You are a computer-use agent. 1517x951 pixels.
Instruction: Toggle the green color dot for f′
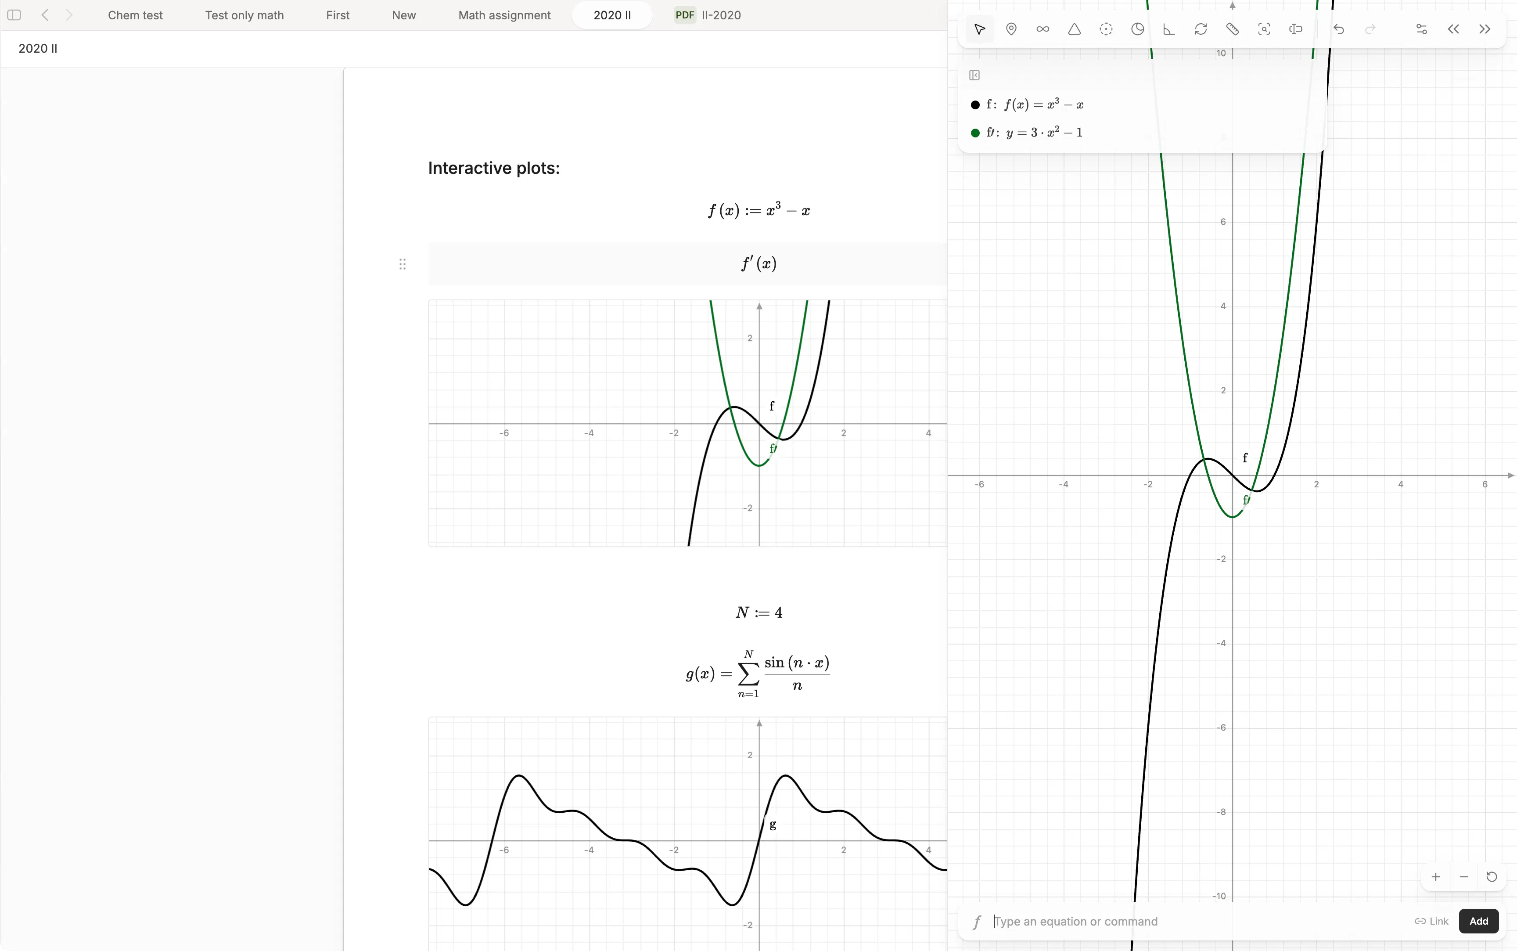[x=975, y=133]
